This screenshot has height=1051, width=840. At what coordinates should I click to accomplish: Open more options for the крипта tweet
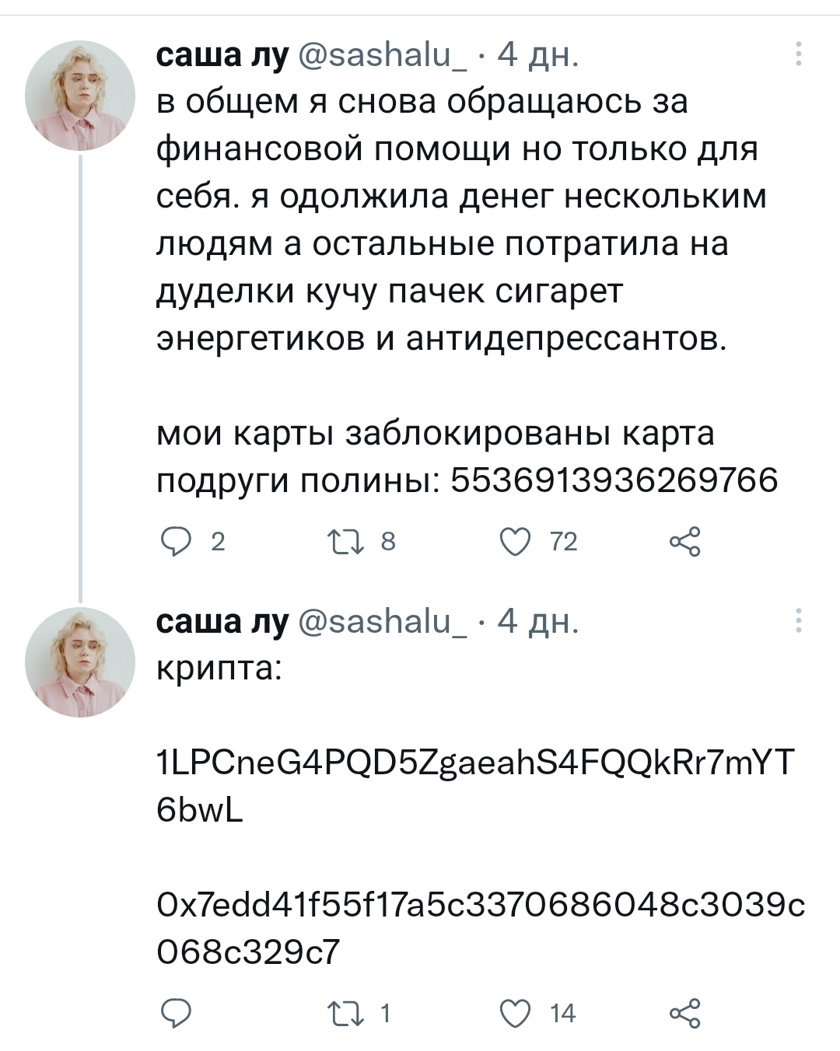click(x=799, y=622)
